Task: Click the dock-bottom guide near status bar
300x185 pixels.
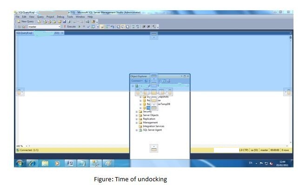Action: [x=154, y=148]
